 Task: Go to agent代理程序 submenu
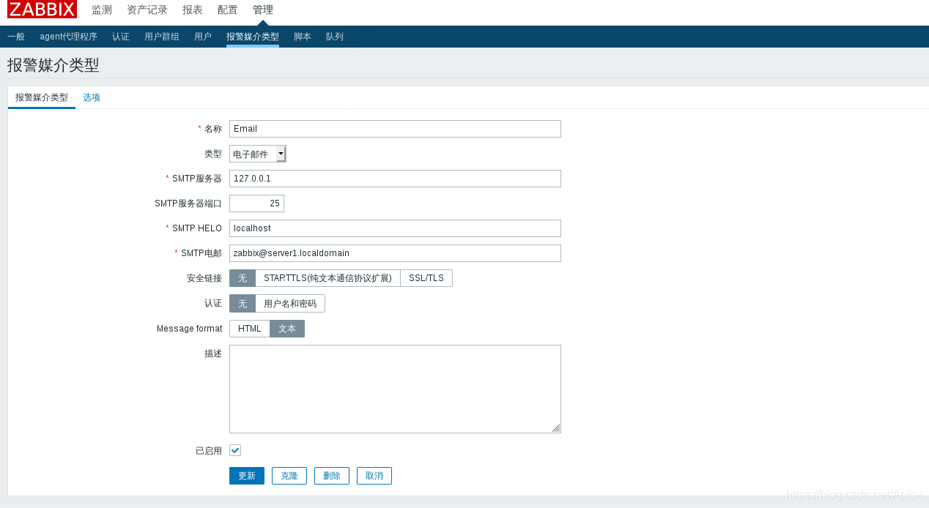coord(69,37)
